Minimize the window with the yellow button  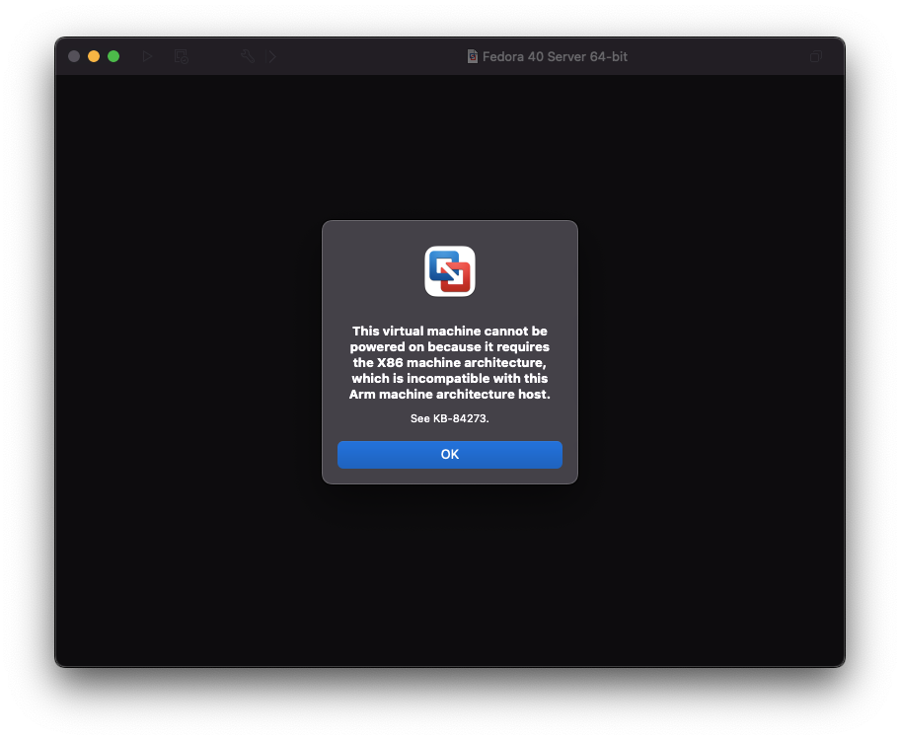pyautogui.click(x=94, y=56)
